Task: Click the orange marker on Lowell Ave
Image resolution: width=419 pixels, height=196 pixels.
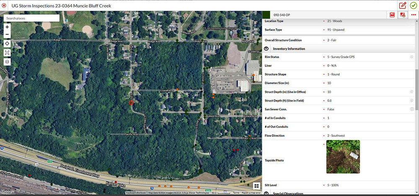Action: pyautogui.click(x=177, y=89)
